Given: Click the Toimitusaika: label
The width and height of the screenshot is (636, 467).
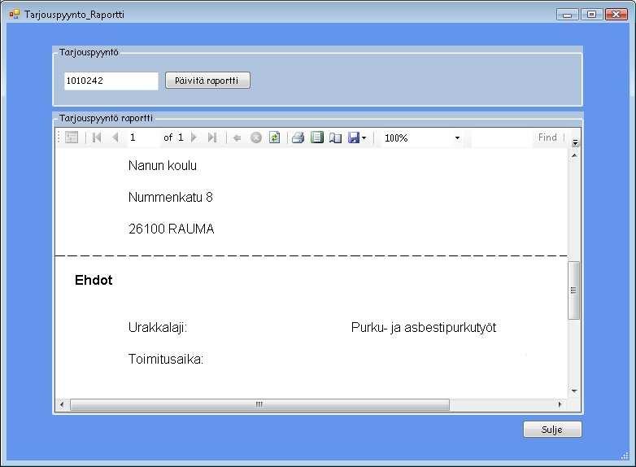Looking at the screenshot, I should click(x=166, y=359).
